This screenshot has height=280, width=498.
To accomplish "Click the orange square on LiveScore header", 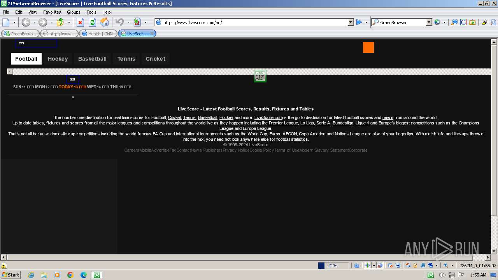I will click(368, 47).
